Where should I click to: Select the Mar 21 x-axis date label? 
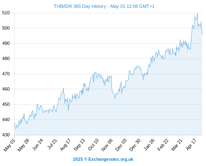177,144
